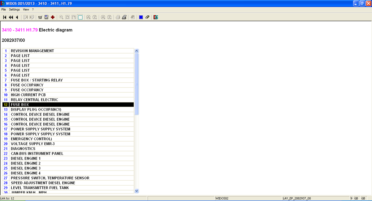
Task: Select the DIESEL ENGINE 3 row
Action: 68,168
